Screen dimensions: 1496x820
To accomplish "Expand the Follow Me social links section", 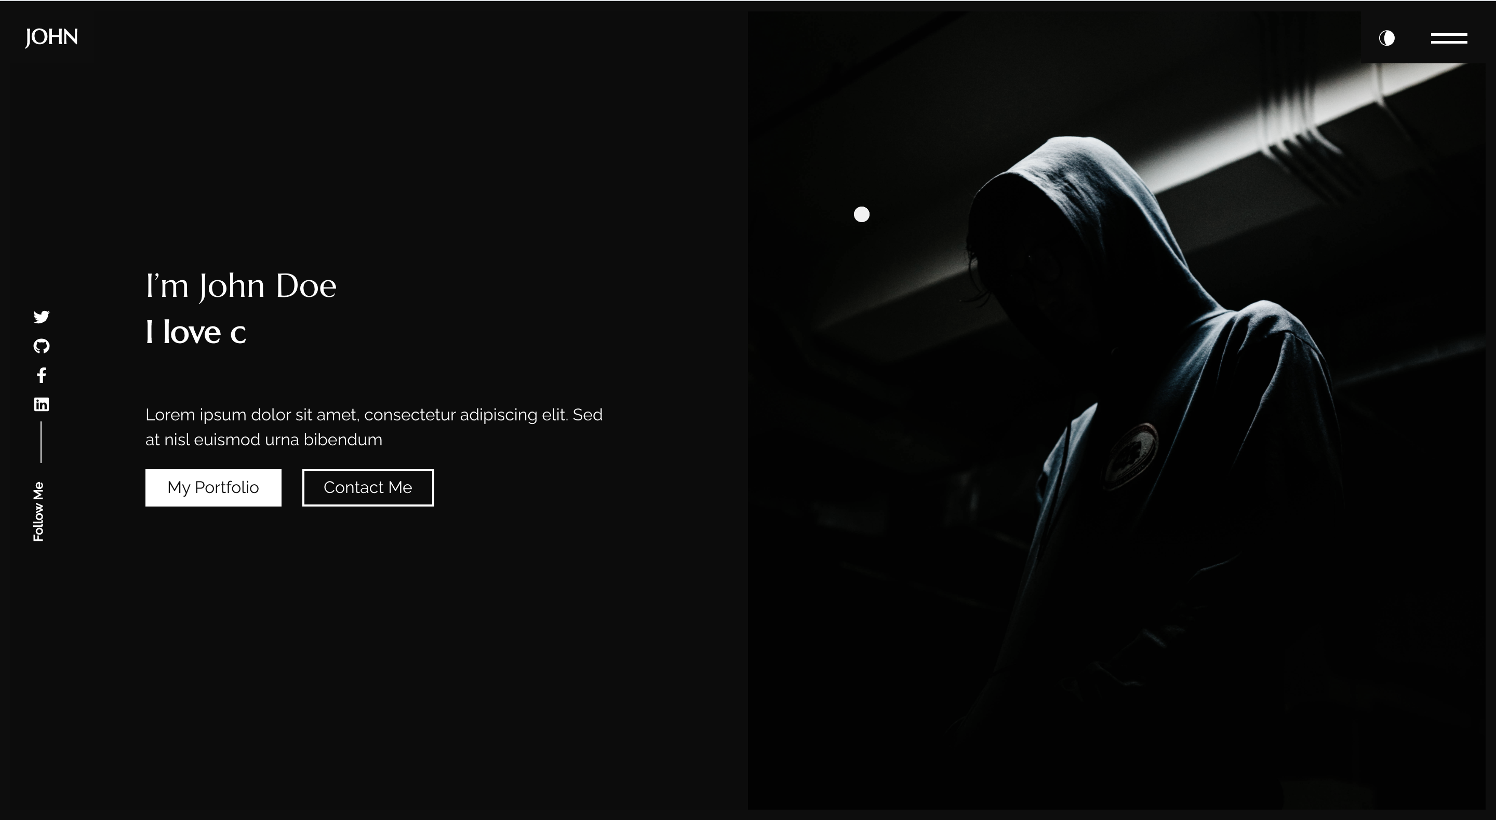I will click(42, 510).
